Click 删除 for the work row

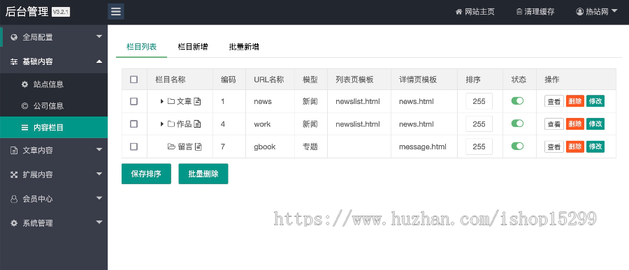click(x=575, y=124)
